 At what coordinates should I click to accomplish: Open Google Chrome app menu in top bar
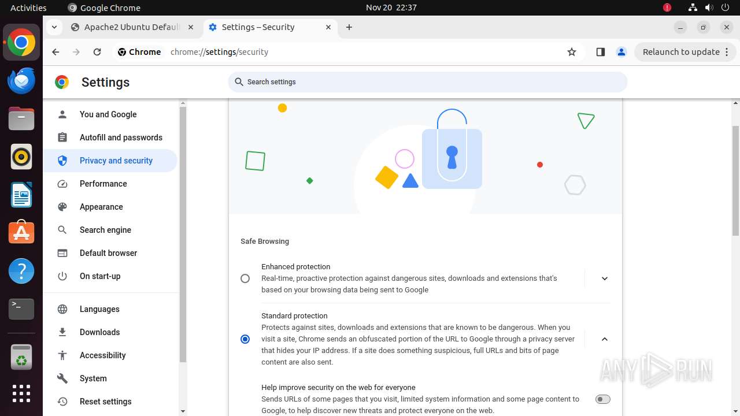[105, 8]
